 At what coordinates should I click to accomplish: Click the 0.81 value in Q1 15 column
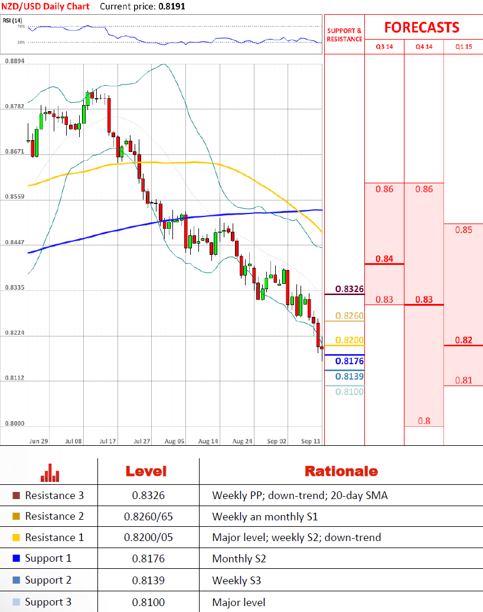click(x=464, y=380)
